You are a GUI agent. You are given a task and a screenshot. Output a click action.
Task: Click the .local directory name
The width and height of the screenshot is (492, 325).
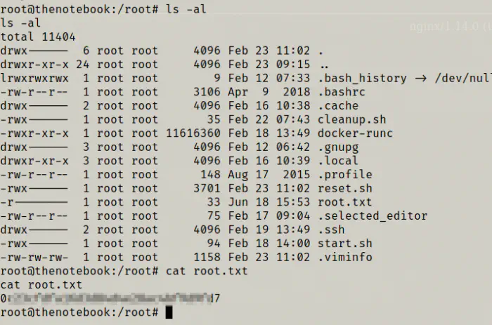point(338,161)
